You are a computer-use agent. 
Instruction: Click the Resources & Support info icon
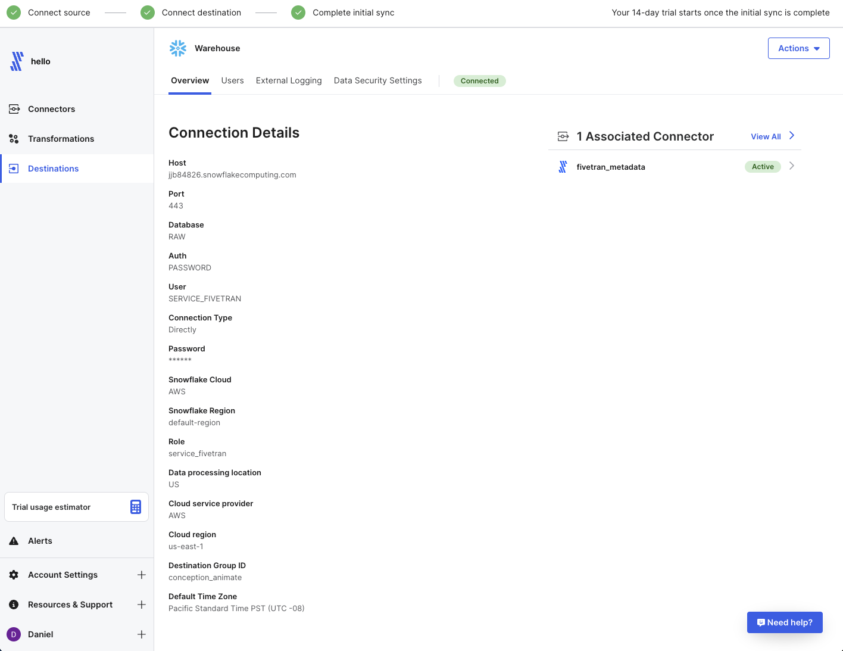pos(14,605)
